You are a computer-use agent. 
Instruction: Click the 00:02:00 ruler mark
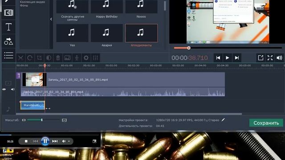111,65
